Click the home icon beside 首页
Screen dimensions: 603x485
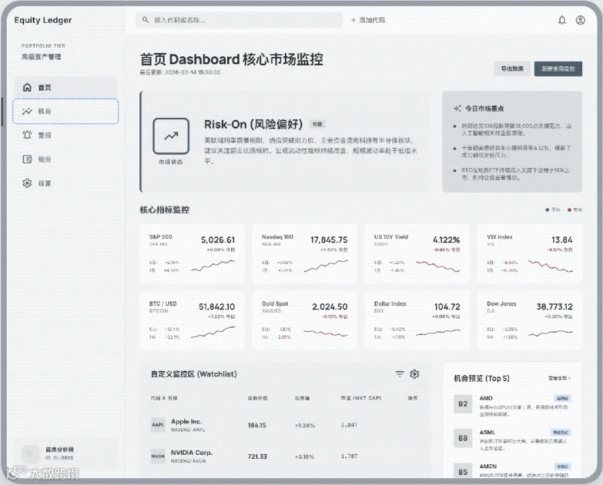(x=27, y=87)
